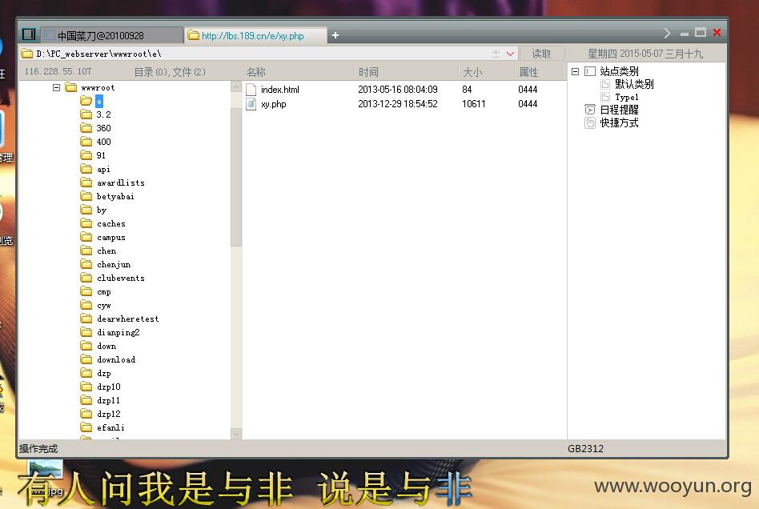Screen dimensions: 759x509
Task: Collapse the wwwroot tree node
Action: [56, 87]
